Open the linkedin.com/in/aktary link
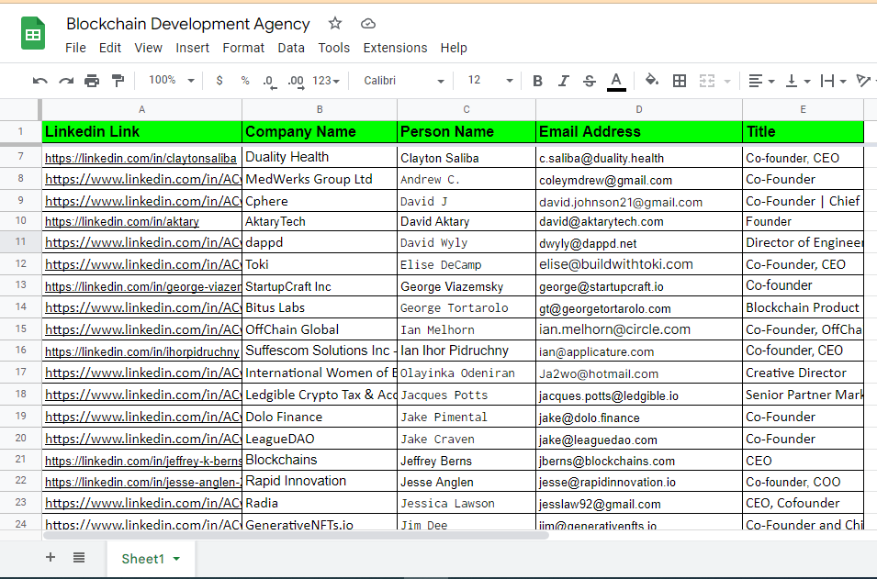The width and height of the screenshot is (877, 579). (122, 222)
